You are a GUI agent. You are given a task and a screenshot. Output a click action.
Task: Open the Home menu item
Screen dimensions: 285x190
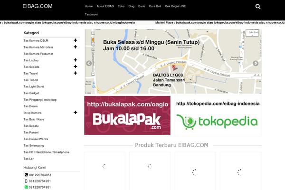(88, 6)
